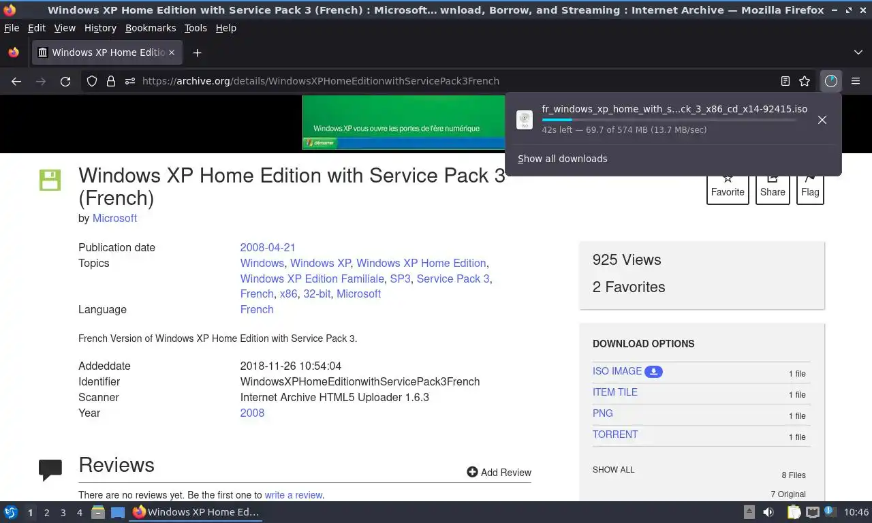The image size is (872, 523).
Task: Click the Firefox window taskbar entry
Action: pos(197,512)
